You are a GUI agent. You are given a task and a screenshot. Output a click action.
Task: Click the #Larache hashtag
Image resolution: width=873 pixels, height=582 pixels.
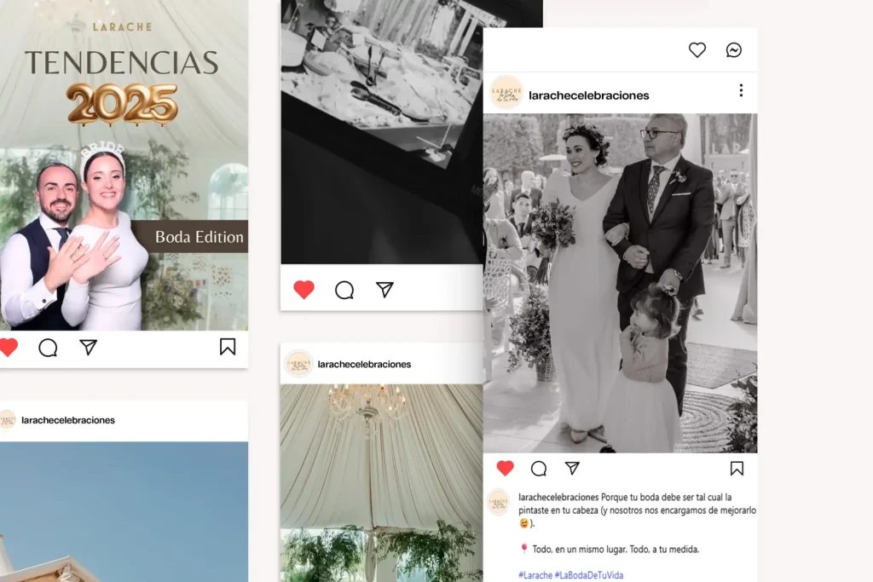(535, 575)
